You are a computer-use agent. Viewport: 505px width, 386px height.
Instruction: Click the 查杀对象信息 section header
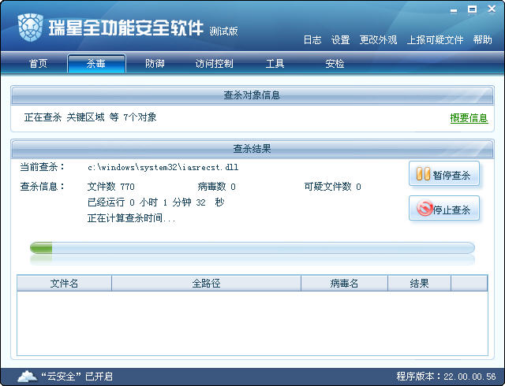252,95
